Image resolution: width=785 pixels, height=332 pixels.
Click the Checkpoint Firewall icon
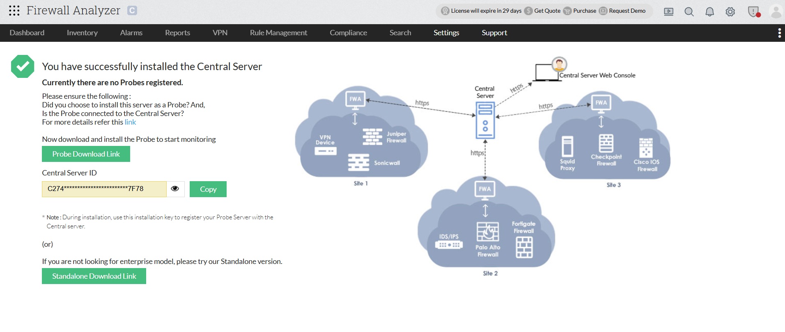point(606,143)
